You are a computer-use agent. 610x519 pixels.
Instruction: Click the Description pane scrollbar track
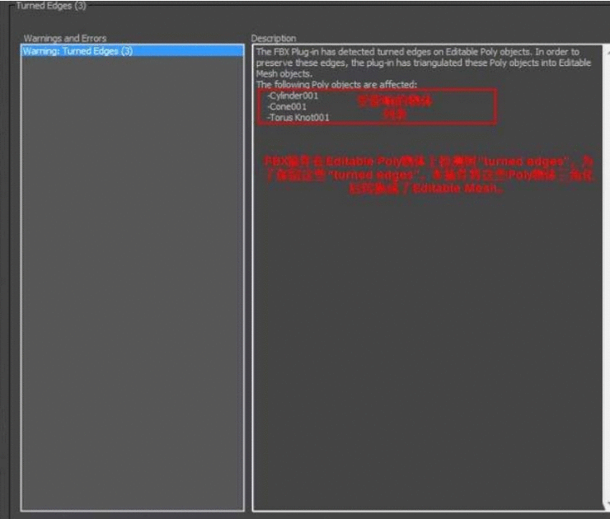pos(606,280)
